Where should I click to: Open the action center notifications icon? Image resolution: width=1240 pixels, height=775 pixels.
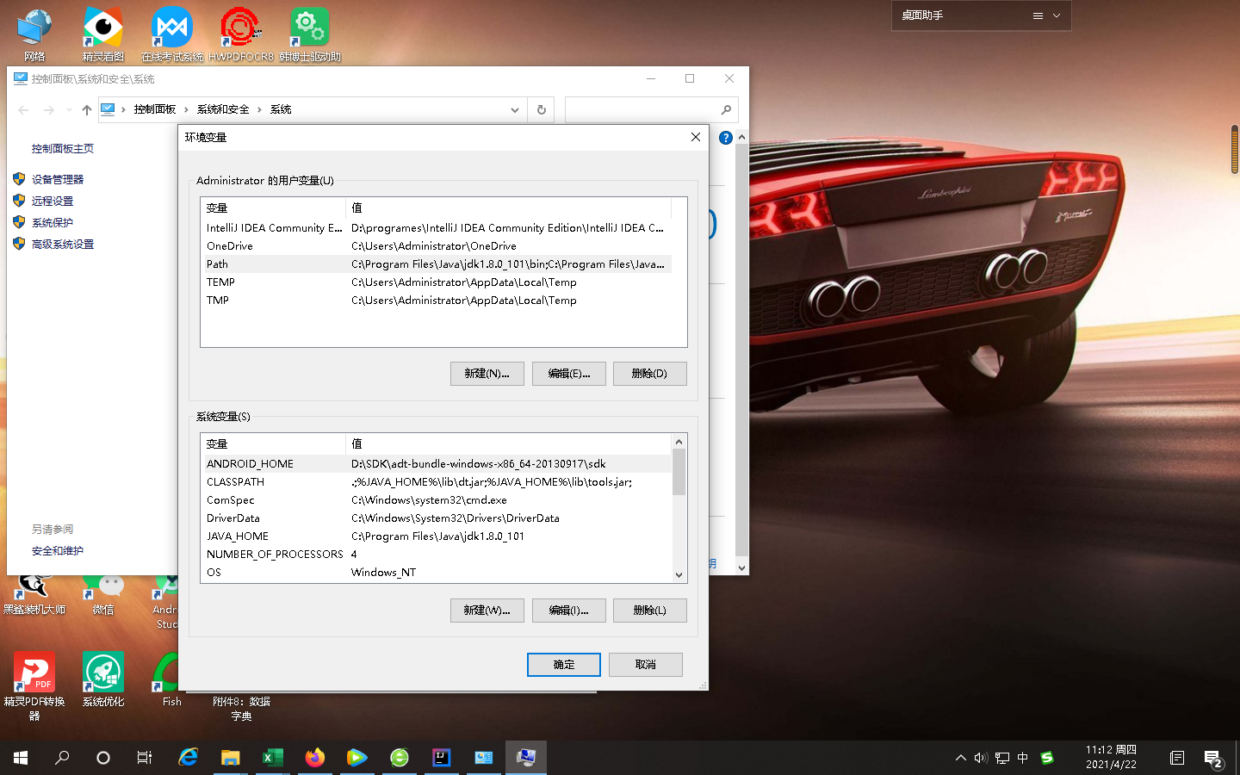(x=1213, y=758)
